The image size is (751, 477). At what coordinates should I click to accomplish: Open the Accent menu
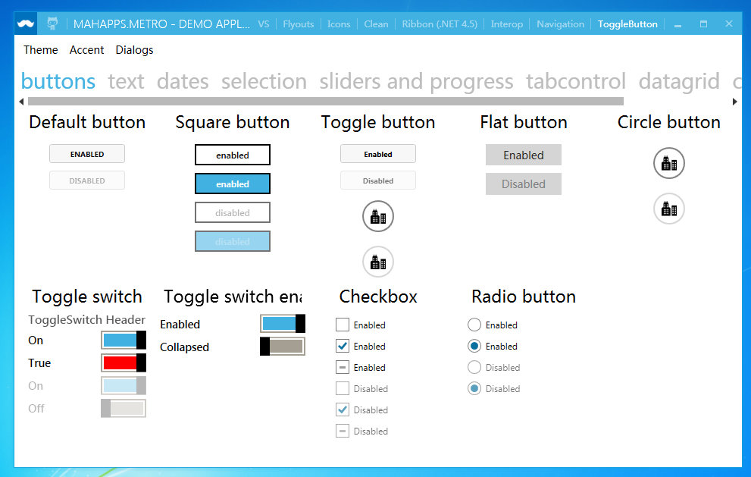coord(86,50)
